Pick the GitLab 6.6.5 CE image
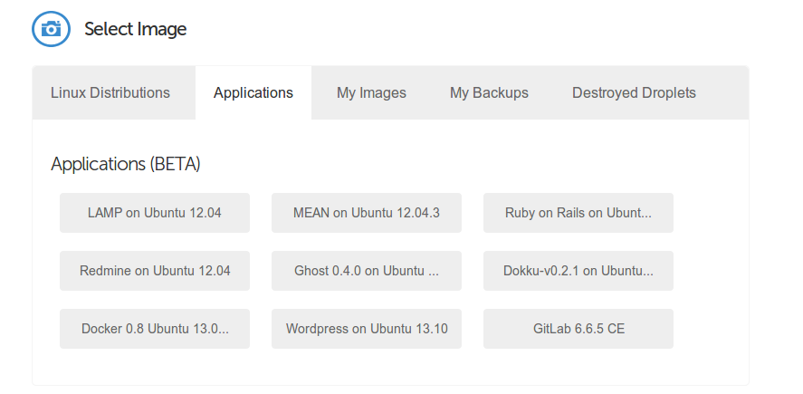Image resolution: width=803 pixels, height=394 pixels. click(578, 329)
